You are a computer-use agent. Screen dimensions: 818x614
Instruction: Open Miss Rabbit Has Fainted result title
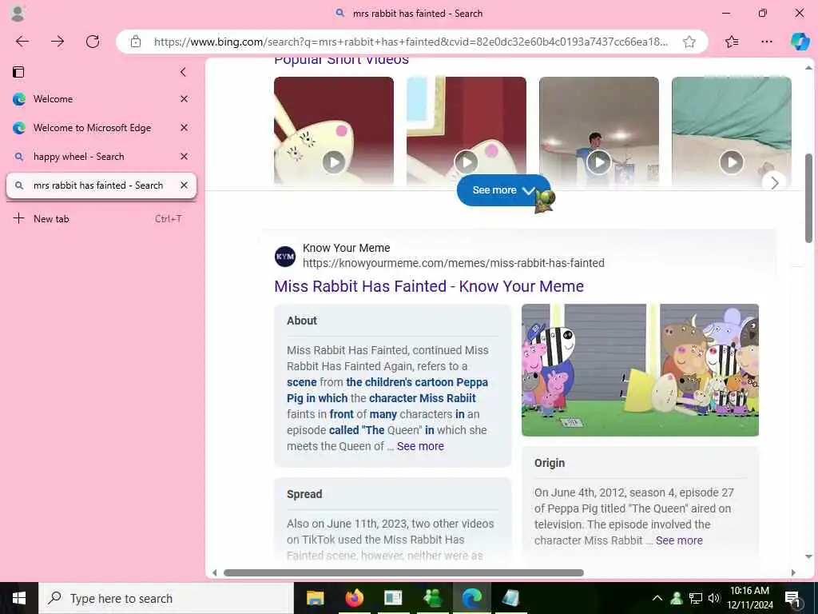tap(429, 286)
